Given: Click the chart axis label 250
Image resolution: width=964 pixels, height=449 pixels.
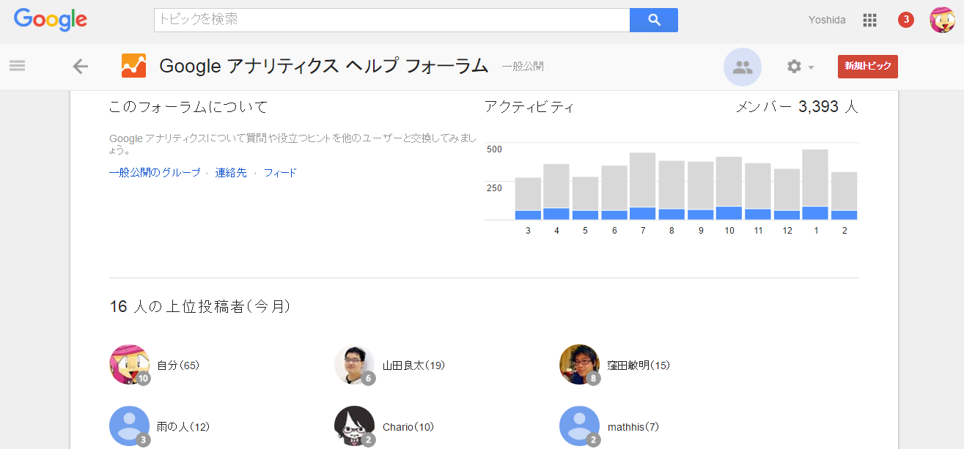Looking at the screenshot, I should pyautogui.click(x=494, y=188).
